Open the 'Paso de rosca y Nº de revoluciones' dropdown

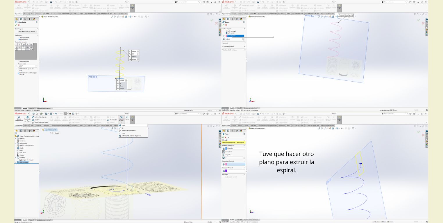[x=28, y=31]
